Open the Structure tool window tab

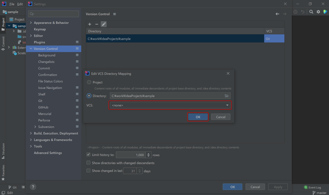(3, 151)
